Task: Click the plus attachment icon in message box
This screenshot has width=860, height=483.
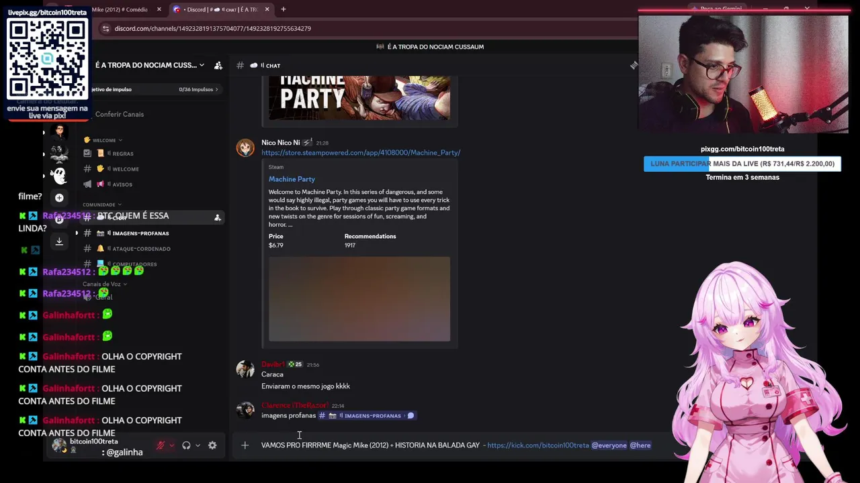Action: click(245, 445)
